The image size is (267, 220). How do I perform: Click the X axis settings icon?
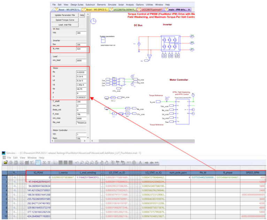click(44, 163)
